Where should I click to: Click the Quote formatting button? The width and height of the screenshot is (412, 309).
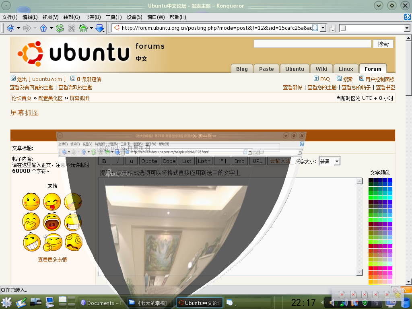coord(149,161)
